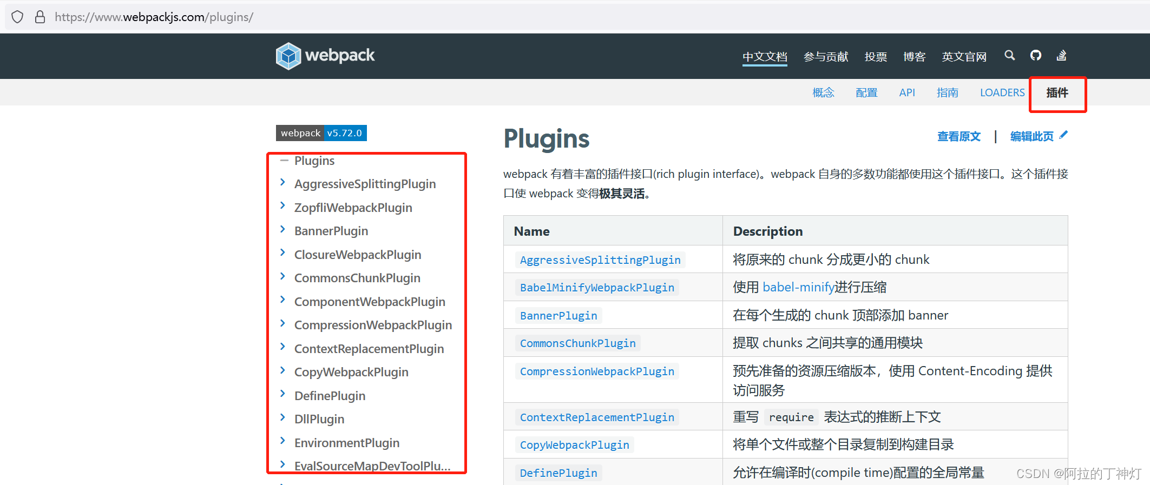Open ContextReplacementPlugin link in table
Viewport: 1150px width, 485px height.
pyautogui.click(x=597, y=417)
